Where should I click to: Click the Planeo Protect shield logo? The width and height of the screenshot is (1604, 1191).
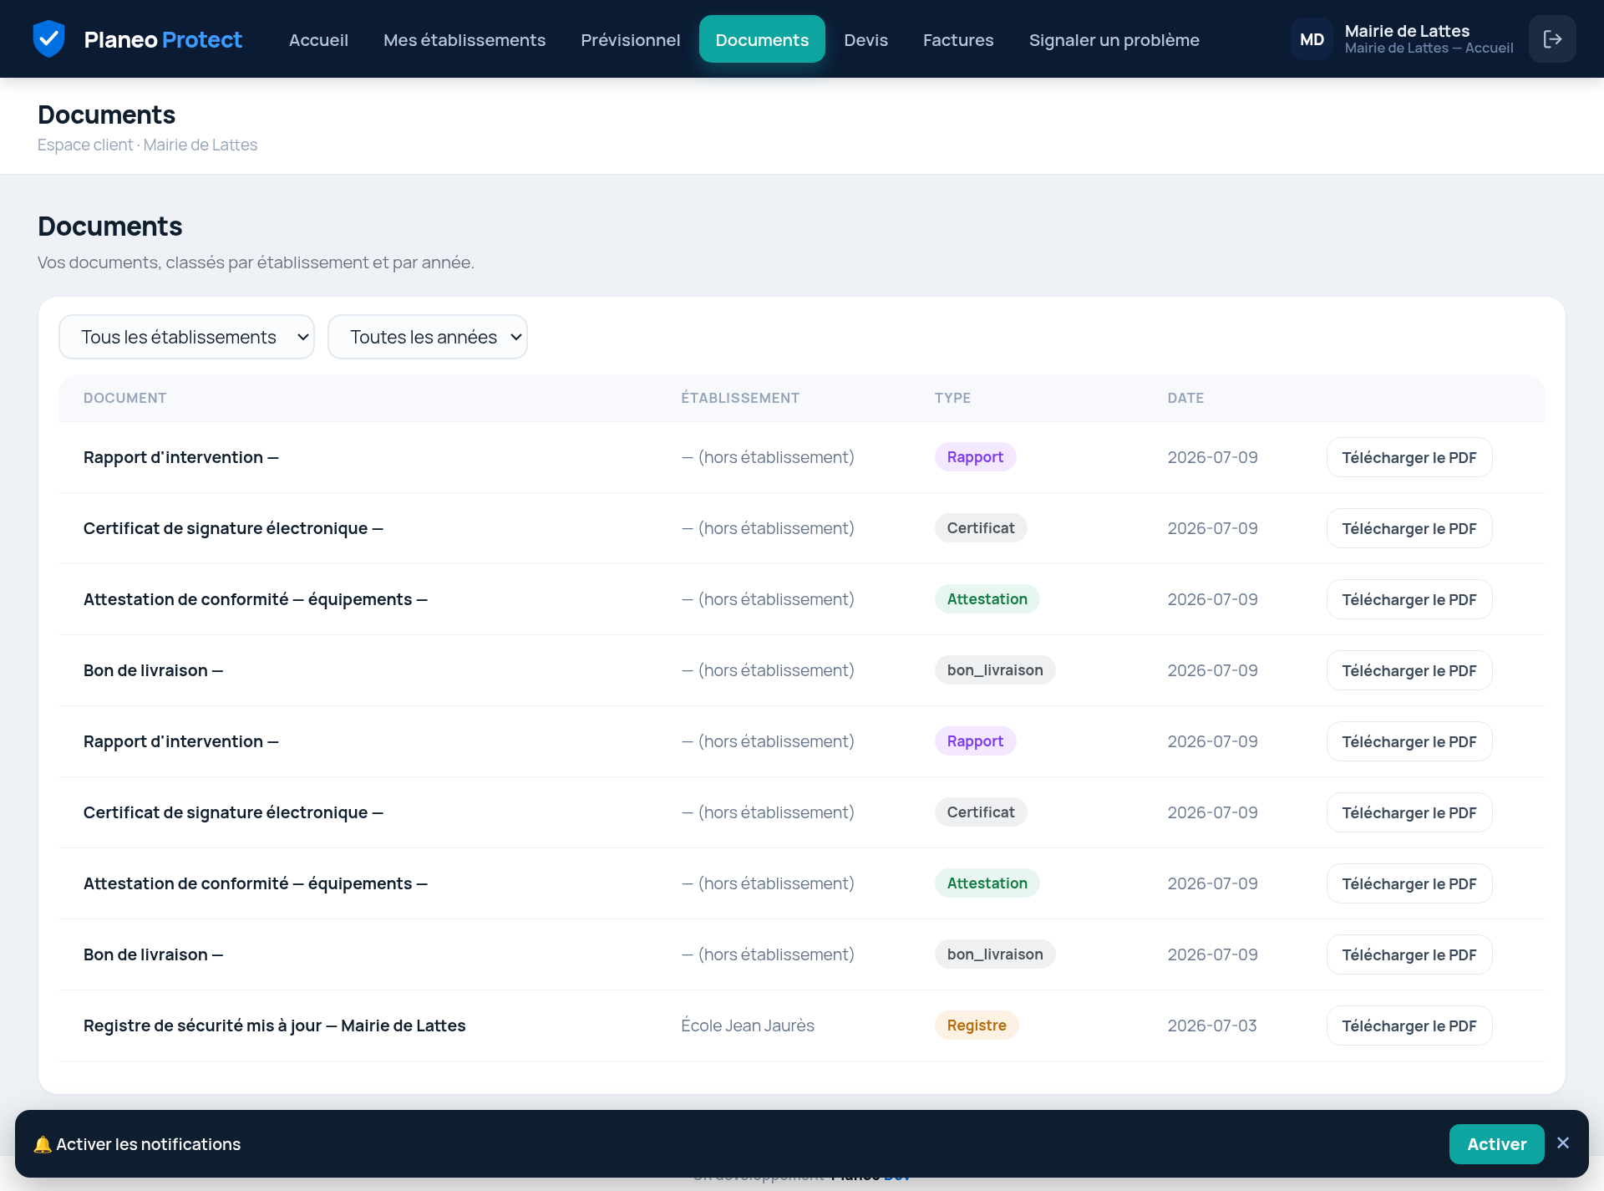pos(48,39)
